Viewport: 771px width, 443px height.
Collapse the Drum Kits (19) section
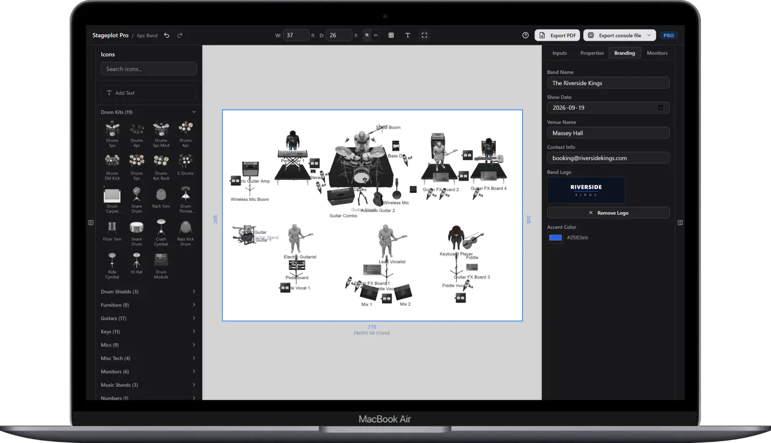coord(148,112)
